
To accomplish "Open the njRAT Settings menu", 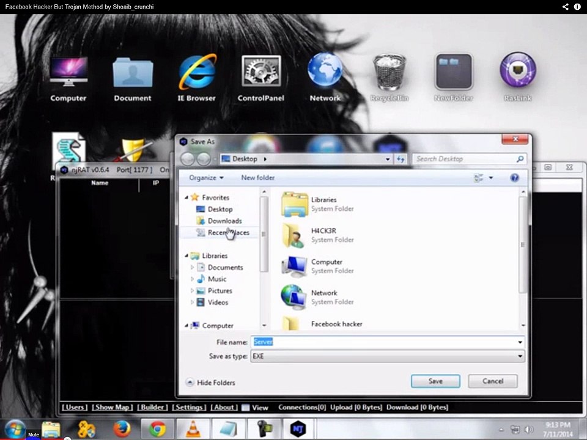I will point(189,407).
